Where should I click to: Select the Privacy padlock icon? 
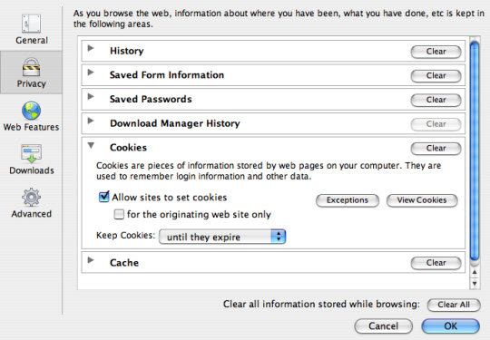(31, 67)
